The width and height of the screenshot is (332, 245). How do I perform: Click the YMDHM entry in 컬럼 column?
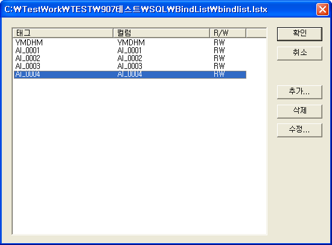click(131, 42)
